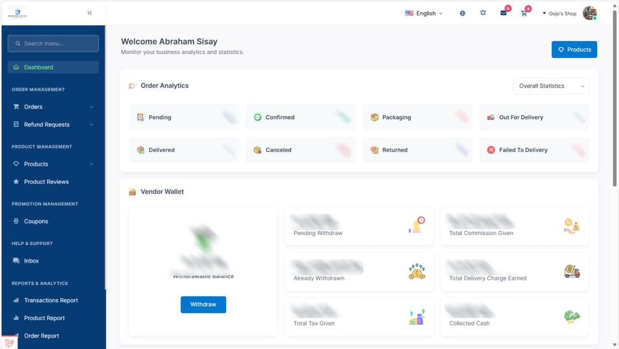
Task: Open the Pending orders card
Action: coord(184,117)
